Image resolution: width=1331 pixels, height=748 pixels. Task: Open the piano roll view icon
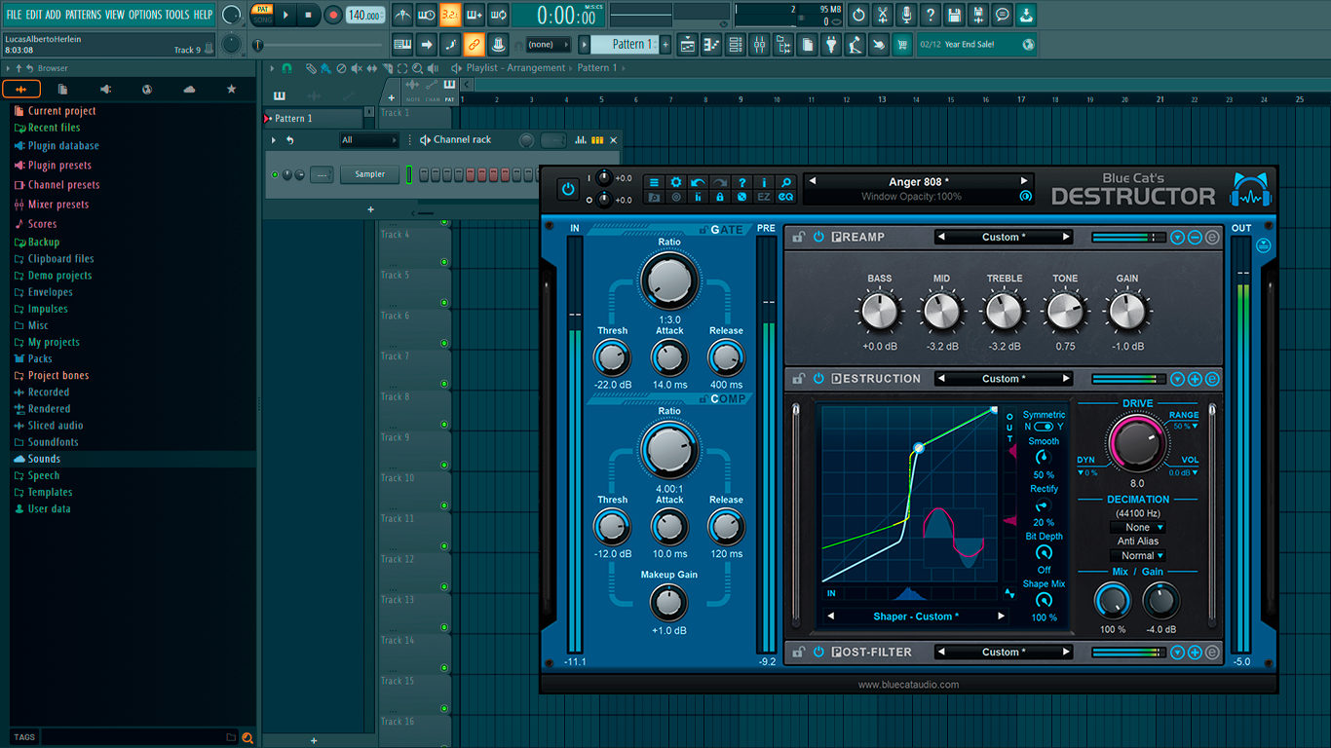(x=711, y=45)
